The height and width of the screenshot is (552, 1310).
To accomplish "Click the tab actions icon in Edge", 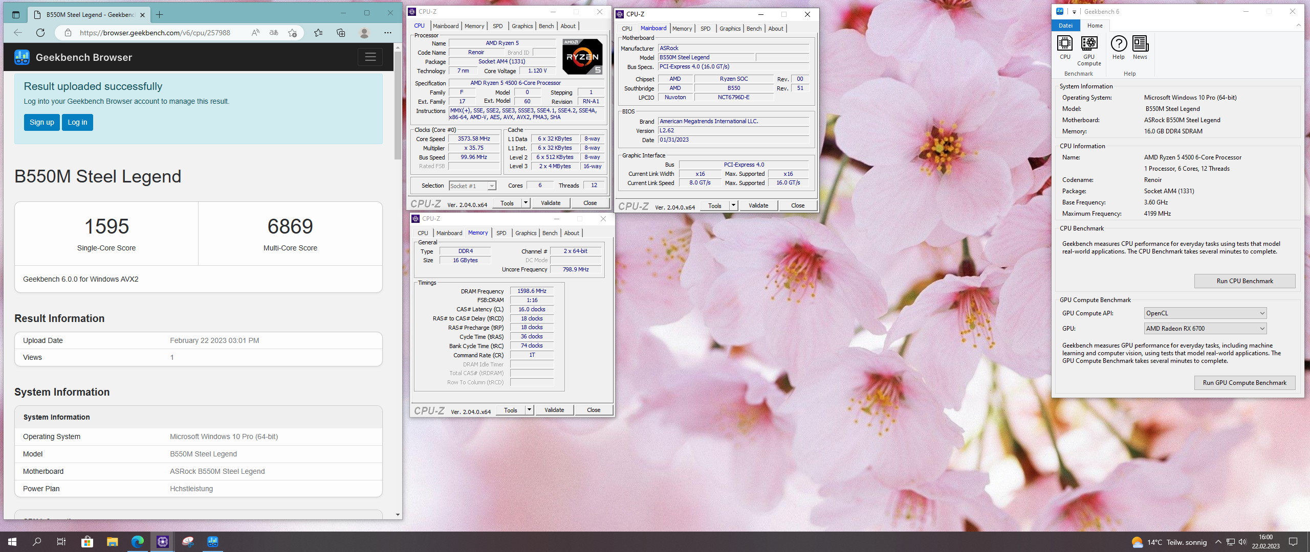I will 15,15.
